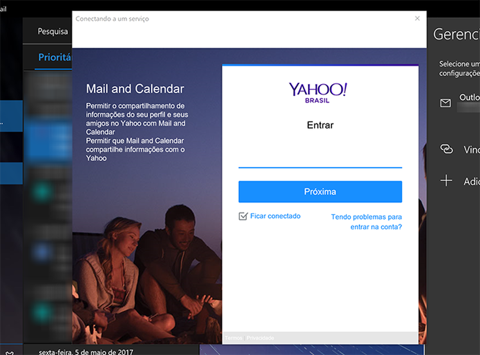Click the sexta-feira, 5 de maio de 2017 date
The image size is (480, 355).
coord(86,352)
